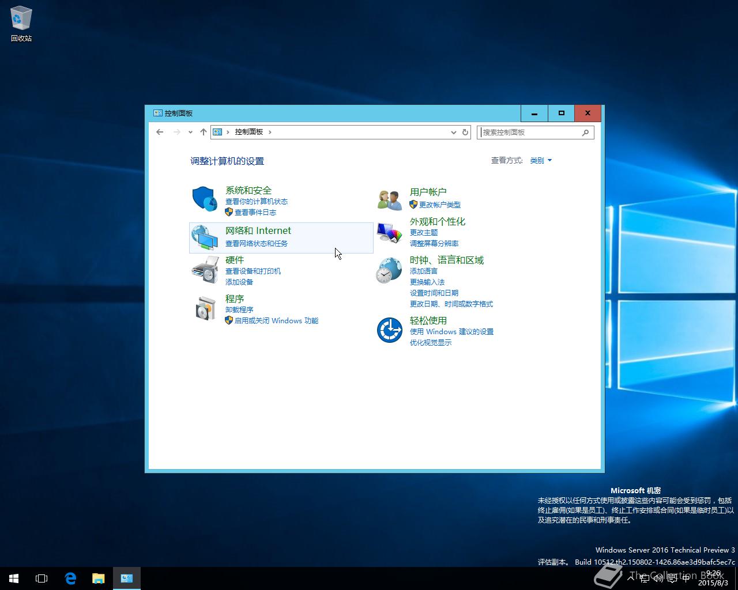
Task: Click 更改帐户类型 link
Action: pos(440,205)
